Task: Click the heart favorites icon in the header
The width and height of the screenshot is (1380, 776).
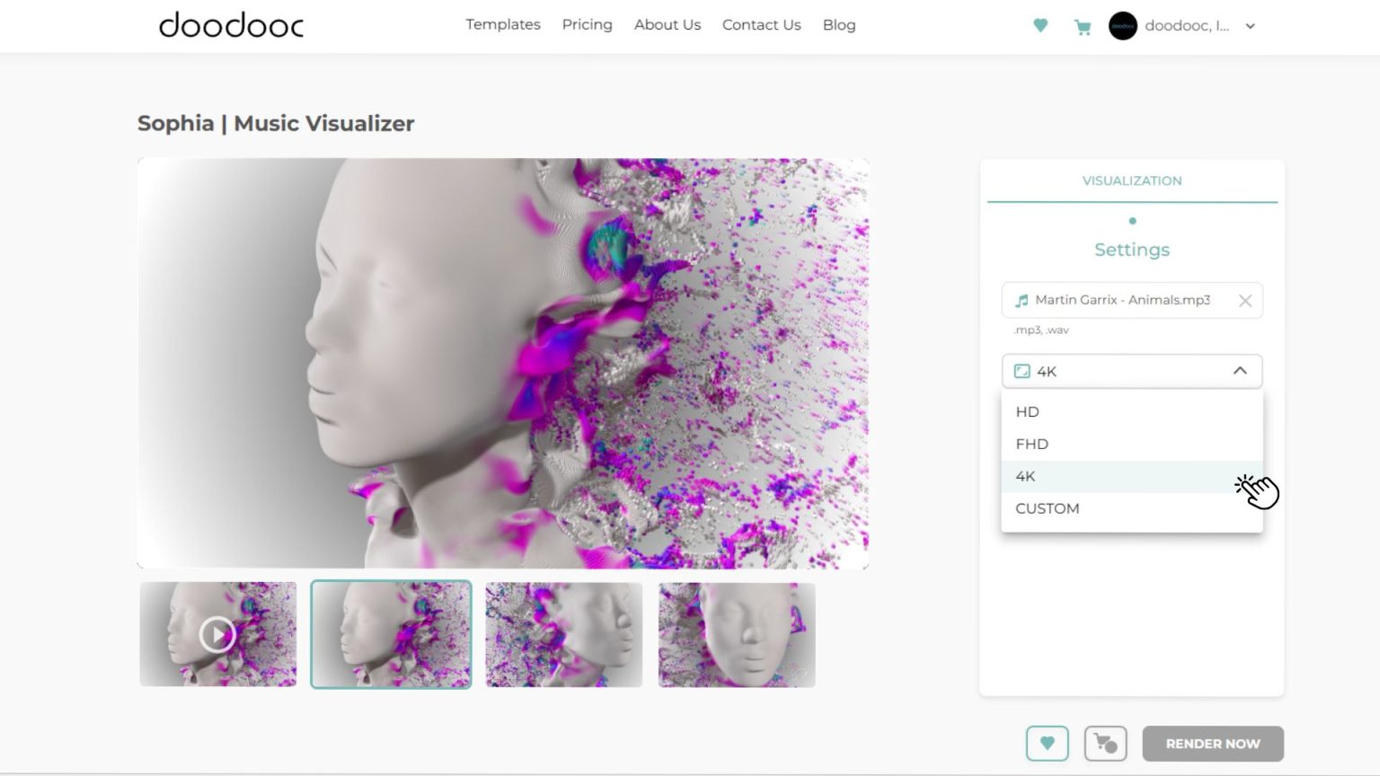Action: click(1039, 26)
